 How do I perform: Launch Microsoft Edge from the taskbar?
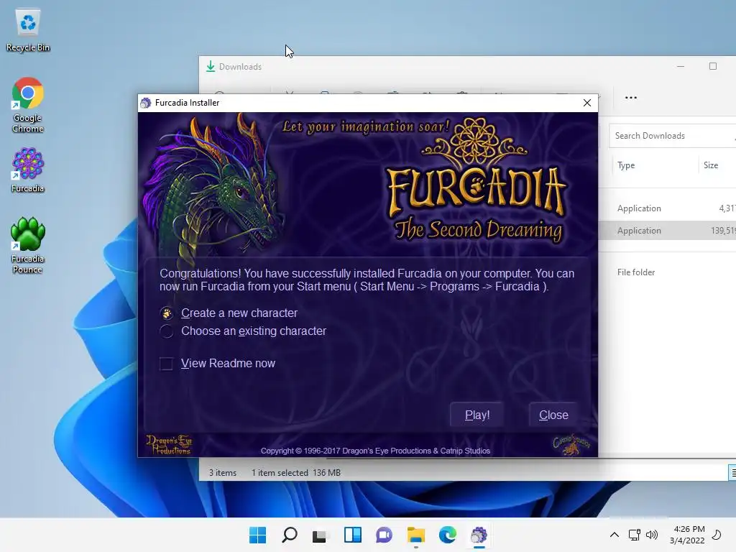coord(447,535)
